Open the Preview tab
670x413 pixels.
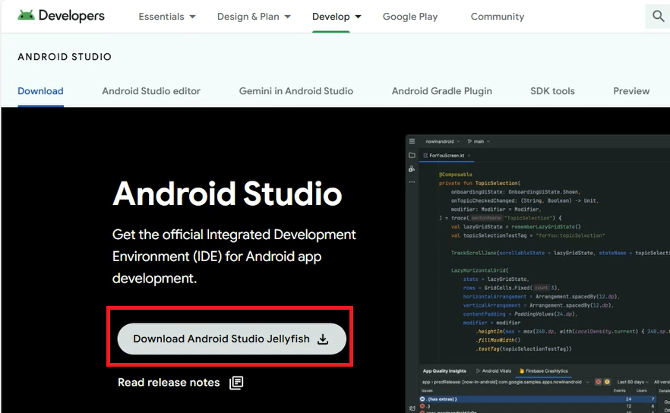631,91
